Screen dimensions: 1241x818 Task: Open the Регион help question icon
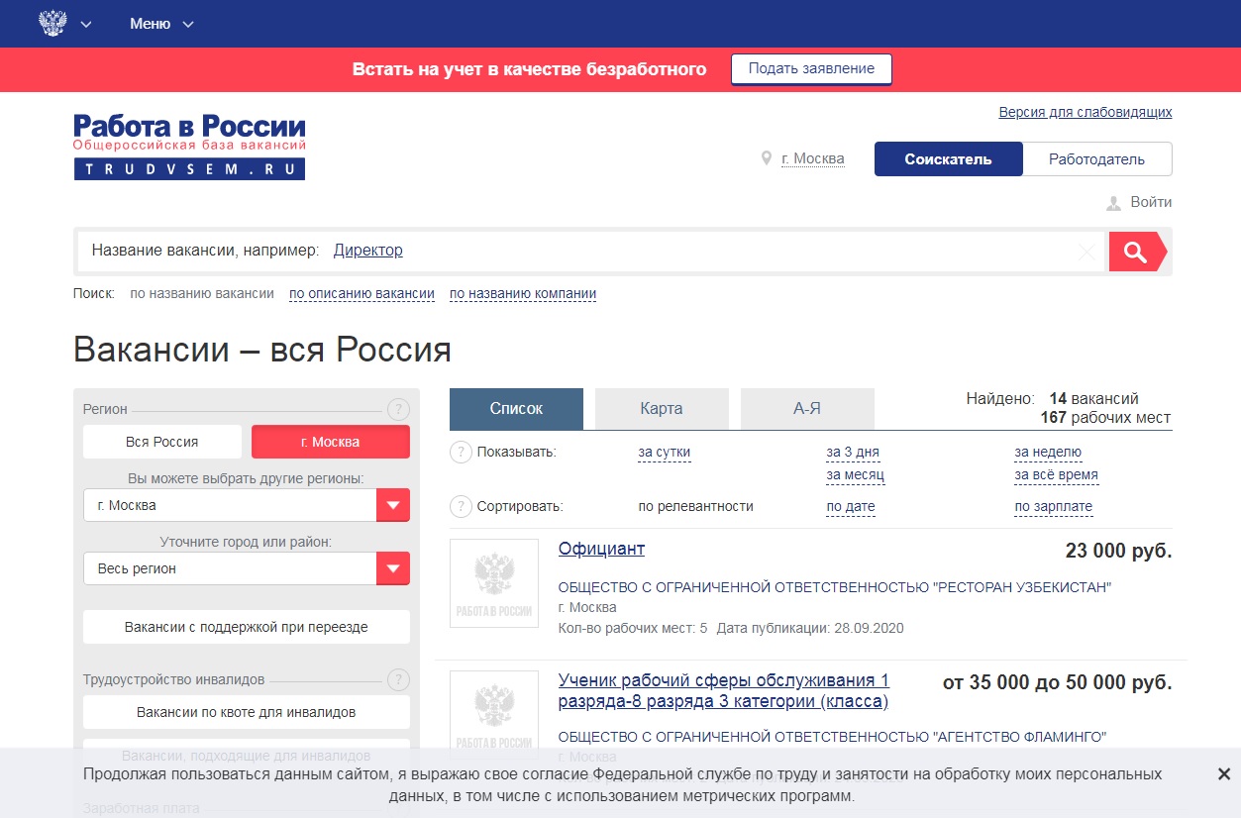(398, 409)
